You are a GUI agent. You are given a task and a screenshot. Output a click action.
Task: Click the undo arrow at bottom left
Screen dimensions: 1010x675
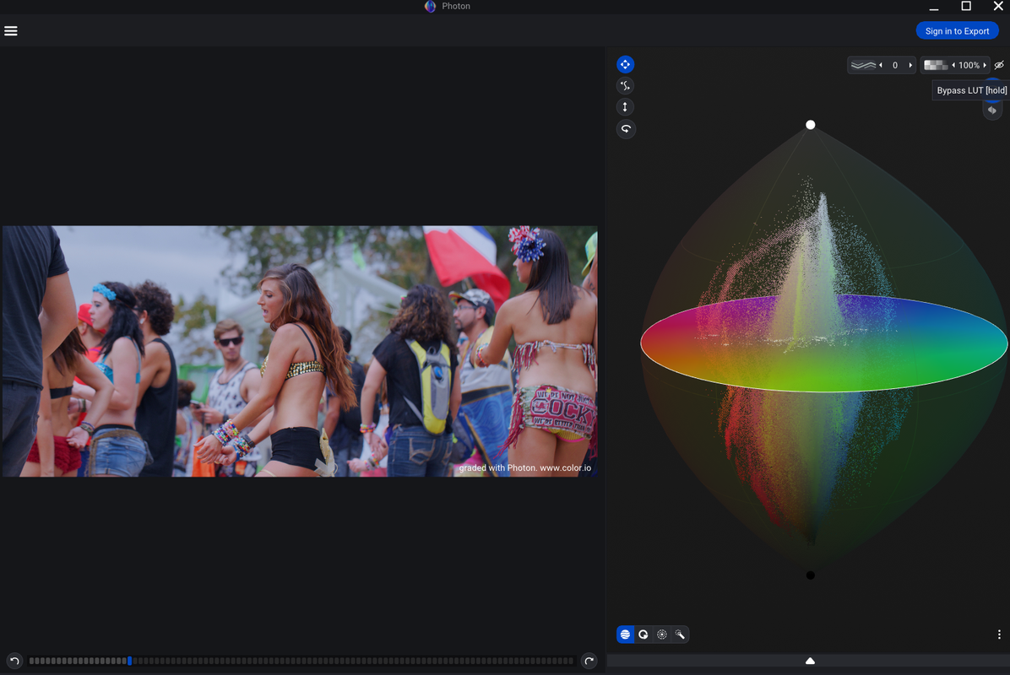click(15, 661)
